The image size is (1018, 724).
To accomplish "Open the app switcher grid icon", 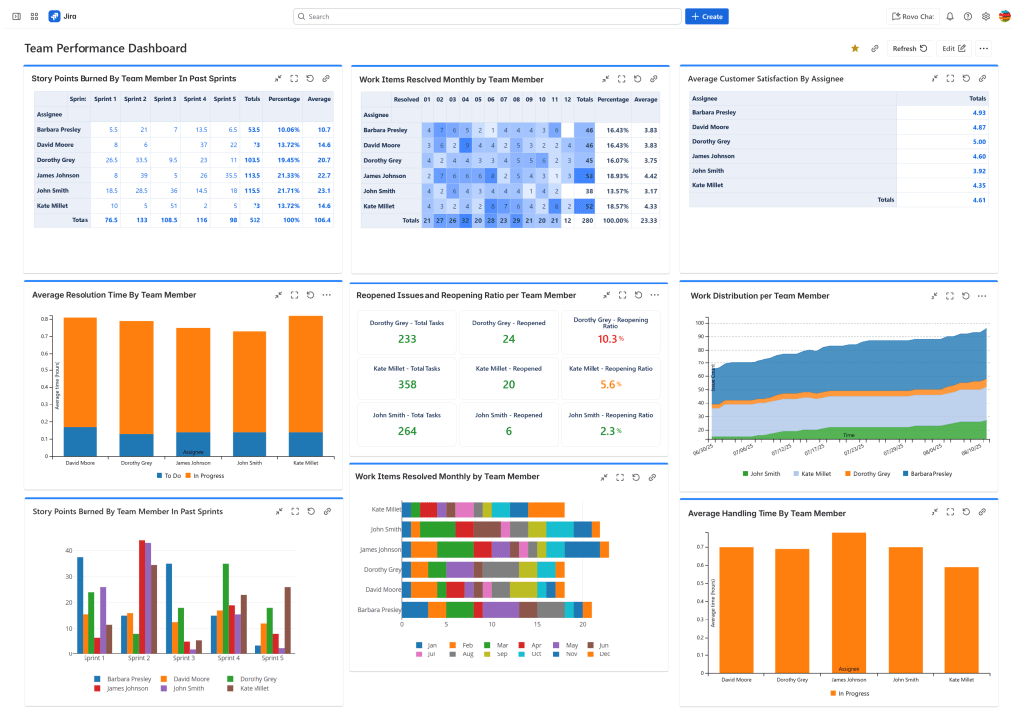I will pyautogui.click(x=34, y=17).
